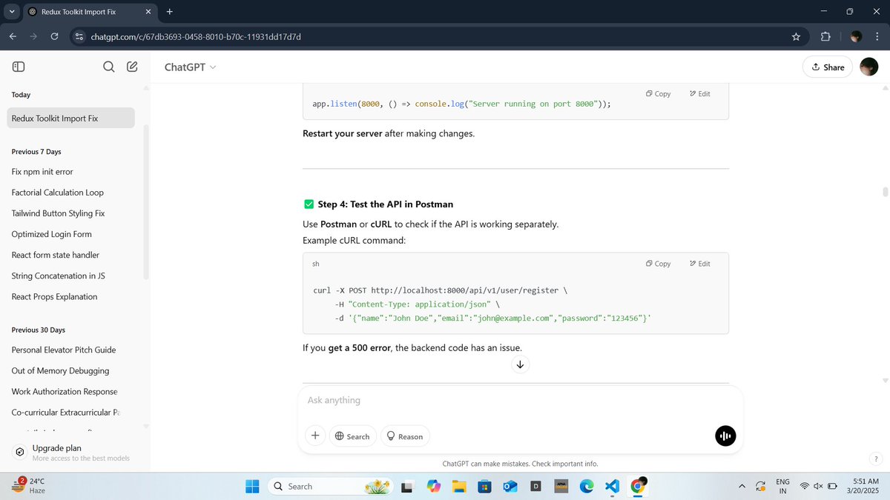
Task: Enable the Reason tool
Action: pyautogui.click(x=405, y=436)
